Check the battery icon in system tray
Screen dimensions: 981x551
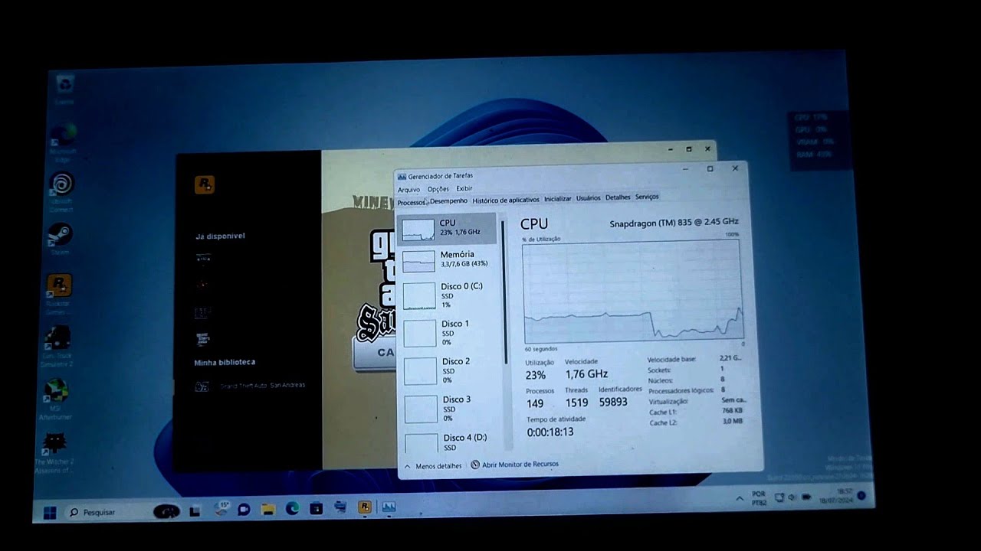coord(806,497)
